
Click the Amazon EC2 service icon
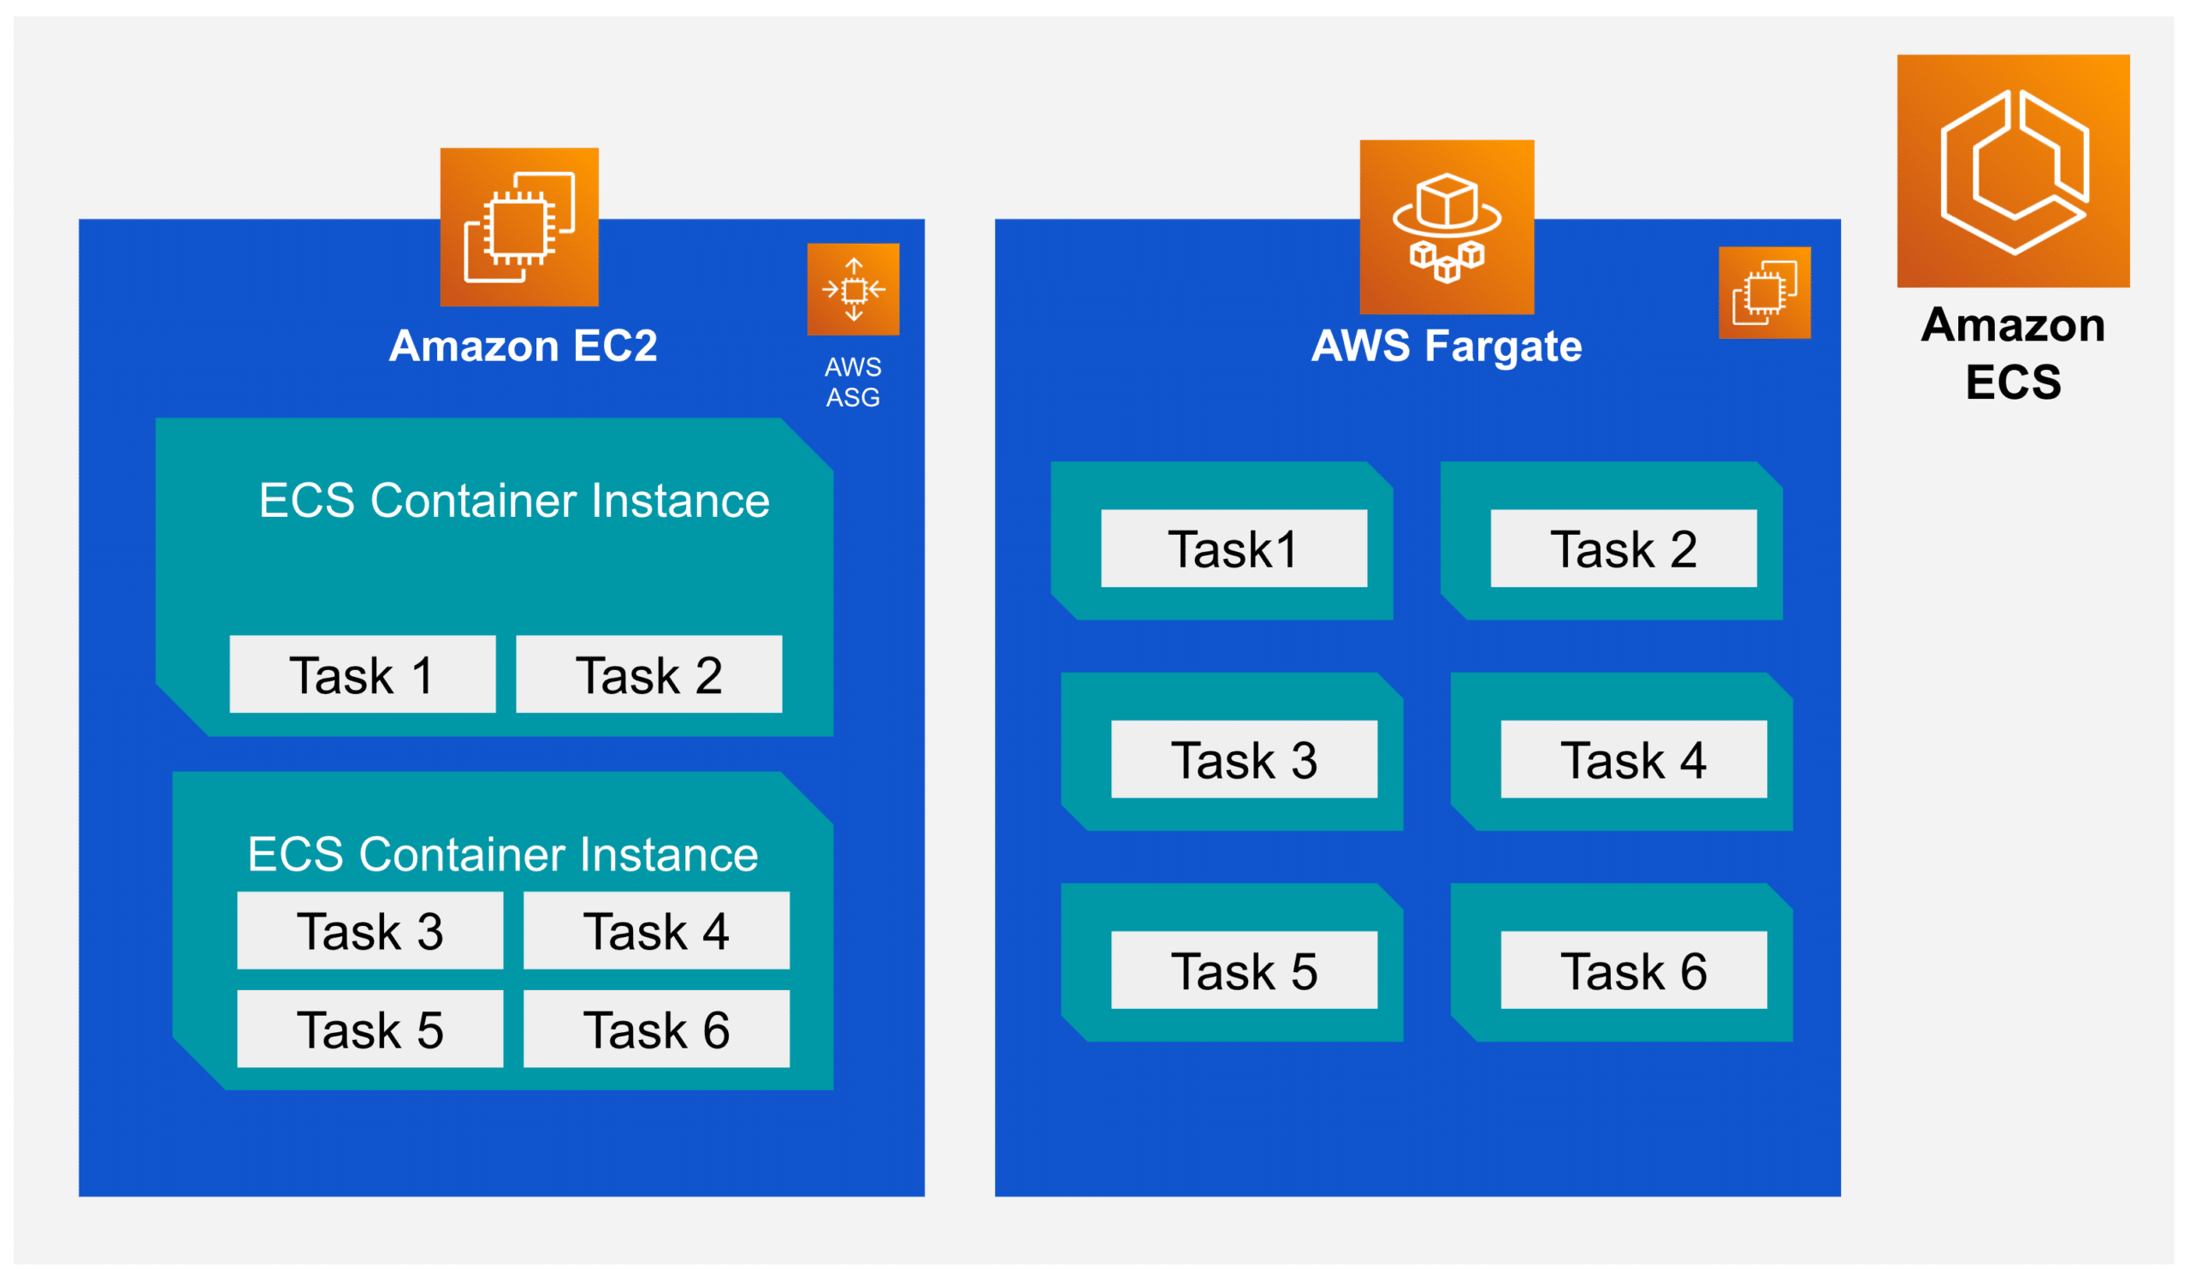(518, 227)
